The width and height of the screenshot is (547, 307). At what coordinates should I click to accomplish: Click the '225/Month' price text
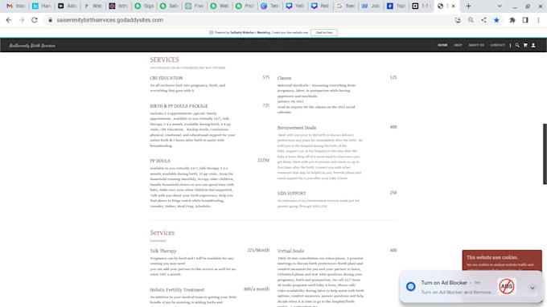coord(258,250)
